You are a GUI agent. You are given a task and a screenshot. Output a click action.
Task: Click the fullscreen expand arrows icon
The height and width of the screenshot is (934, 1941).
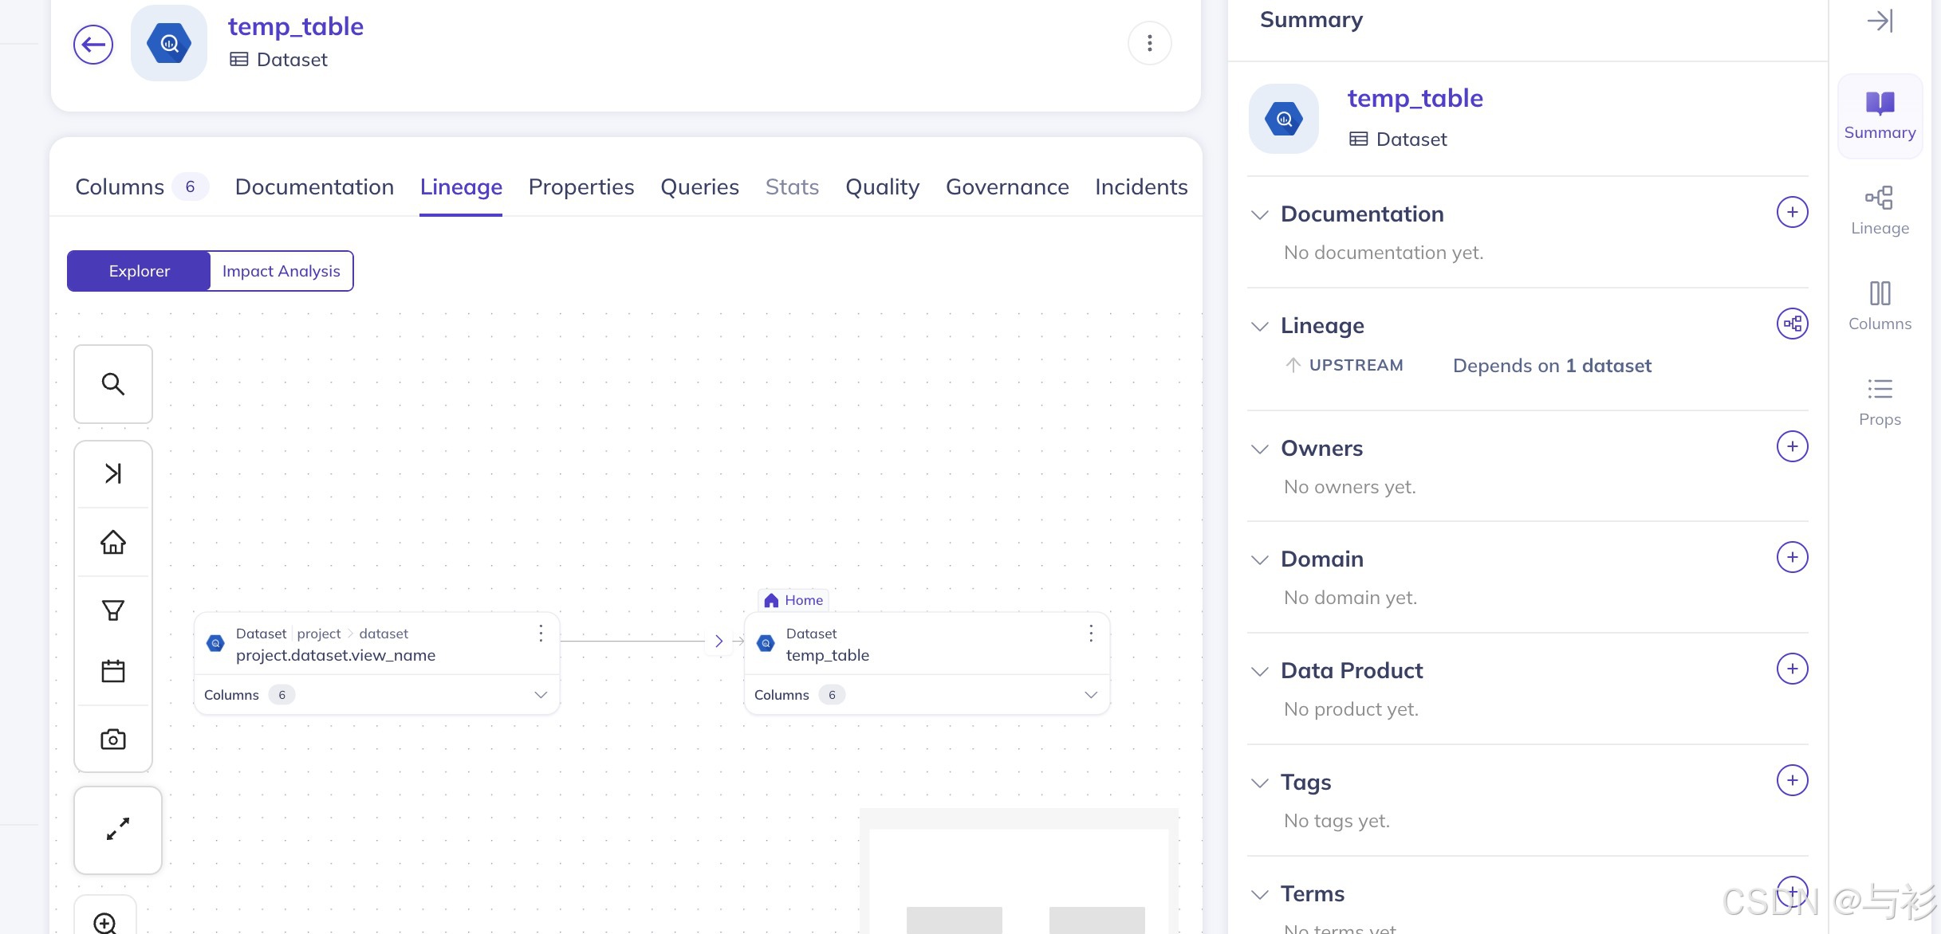pos(118,830)
